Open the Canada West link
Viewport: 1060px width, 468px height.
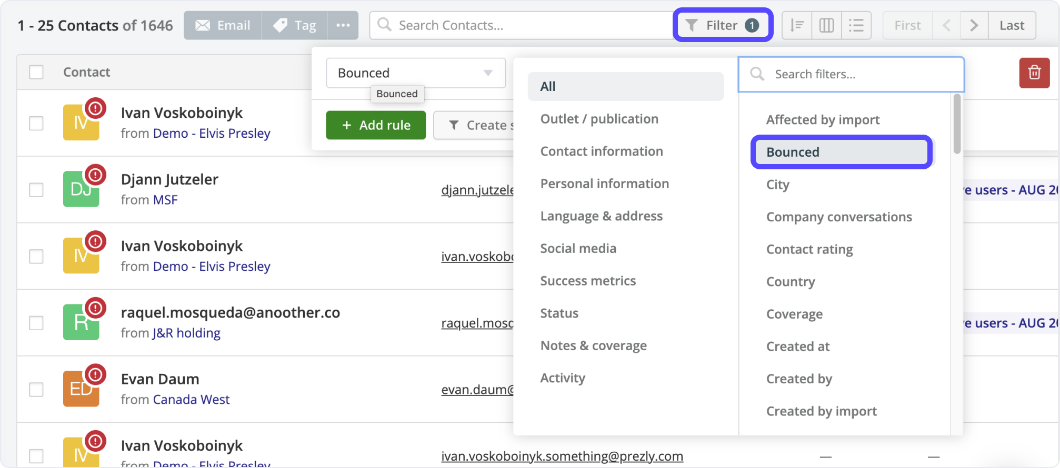pos(191,400)
